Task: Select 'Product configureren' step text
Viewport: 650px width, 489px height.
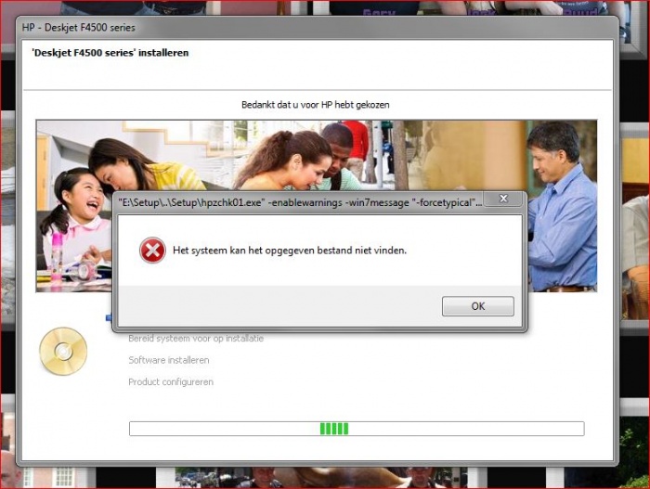Action: [x=171, y=382]
